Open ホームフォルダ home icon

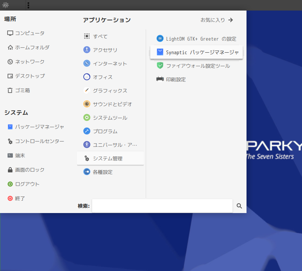(10, 47)
